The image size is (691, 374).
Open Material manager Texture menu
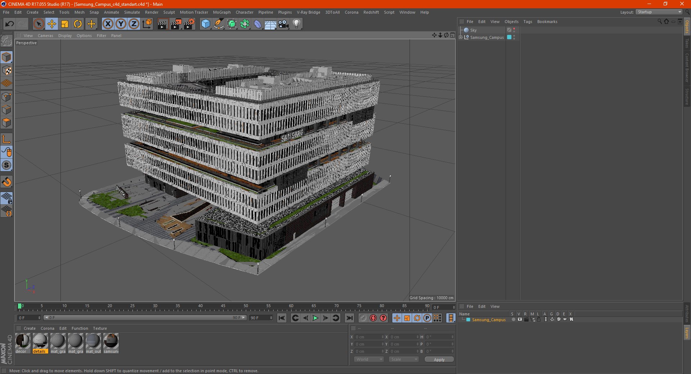[x=100, y=328]
